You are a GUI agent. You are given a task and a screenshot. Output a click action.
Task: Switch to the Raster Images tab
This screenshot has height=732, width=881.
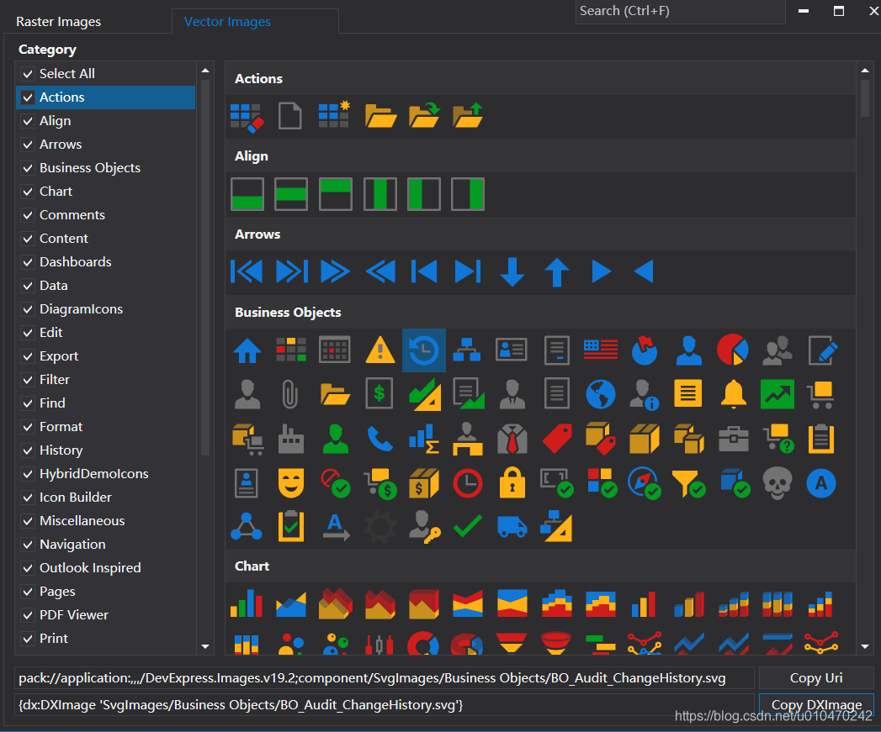pyautogui.click(x=57, y=21)
